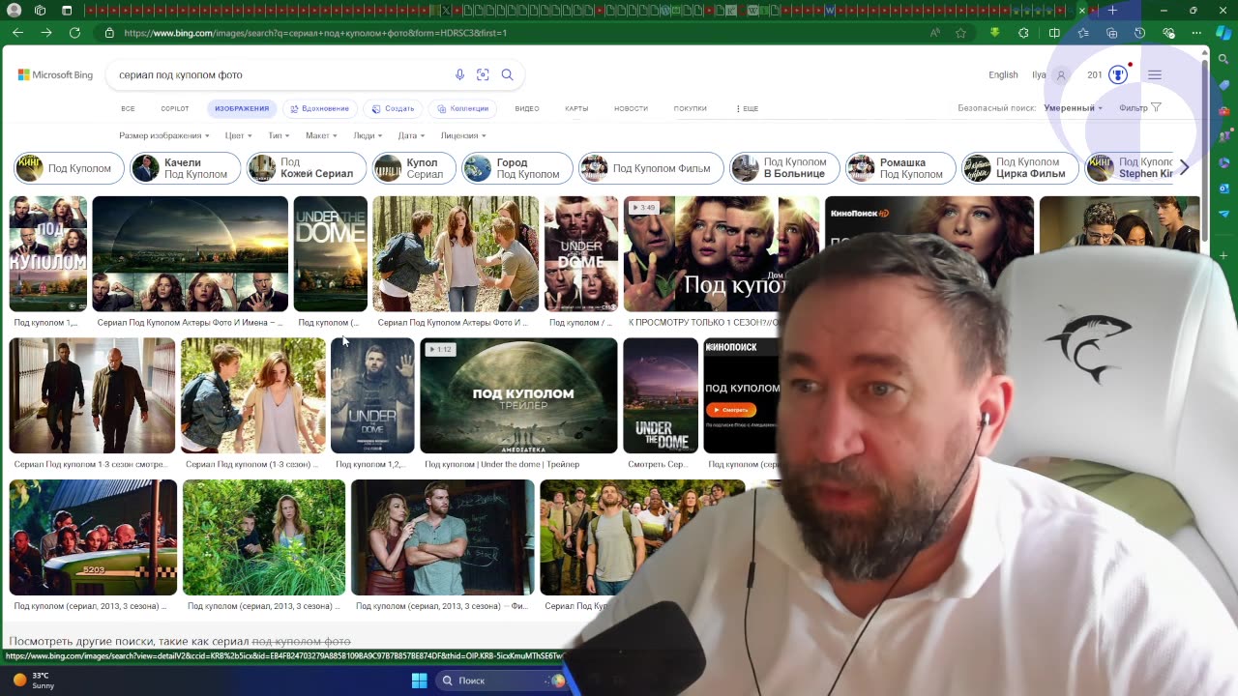Toggle split screen view icon
Screen dimensions: 1238x696
tap(1054, 32)
